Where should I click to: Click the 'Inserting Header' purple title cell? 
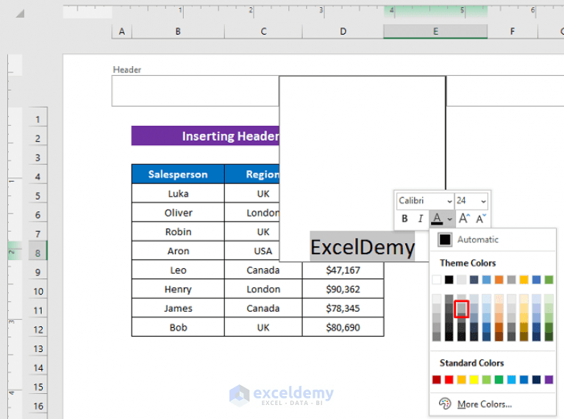pos(205,135)
